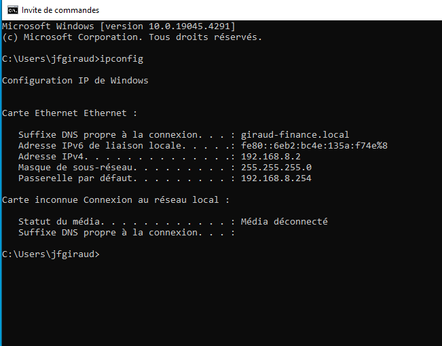Screen dimensions: 442x346
Task: Click the default gateway value 192.168.8.254
Action: [276, 178]
